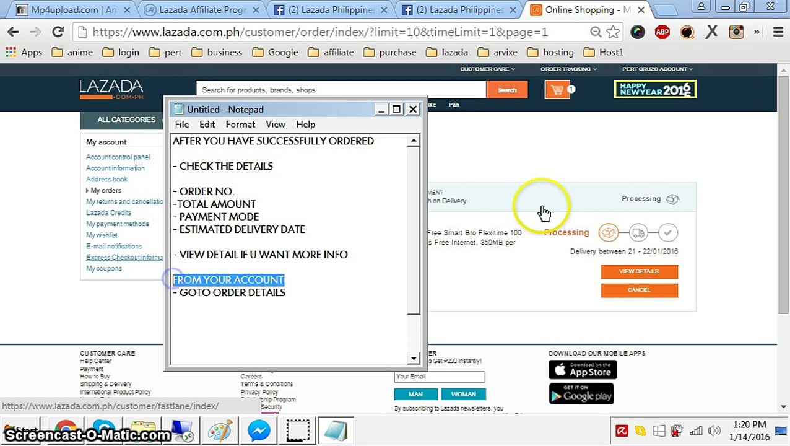Click the Chrome profile person icon
This screenshot has width=790, height=446.
[701, 7]
